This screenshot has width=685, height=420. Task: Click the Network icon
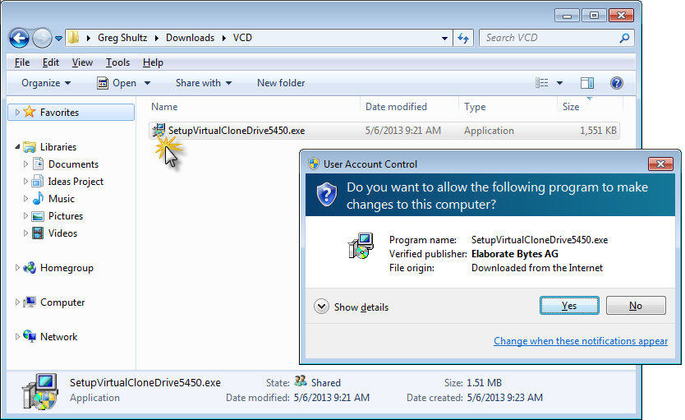30,336
